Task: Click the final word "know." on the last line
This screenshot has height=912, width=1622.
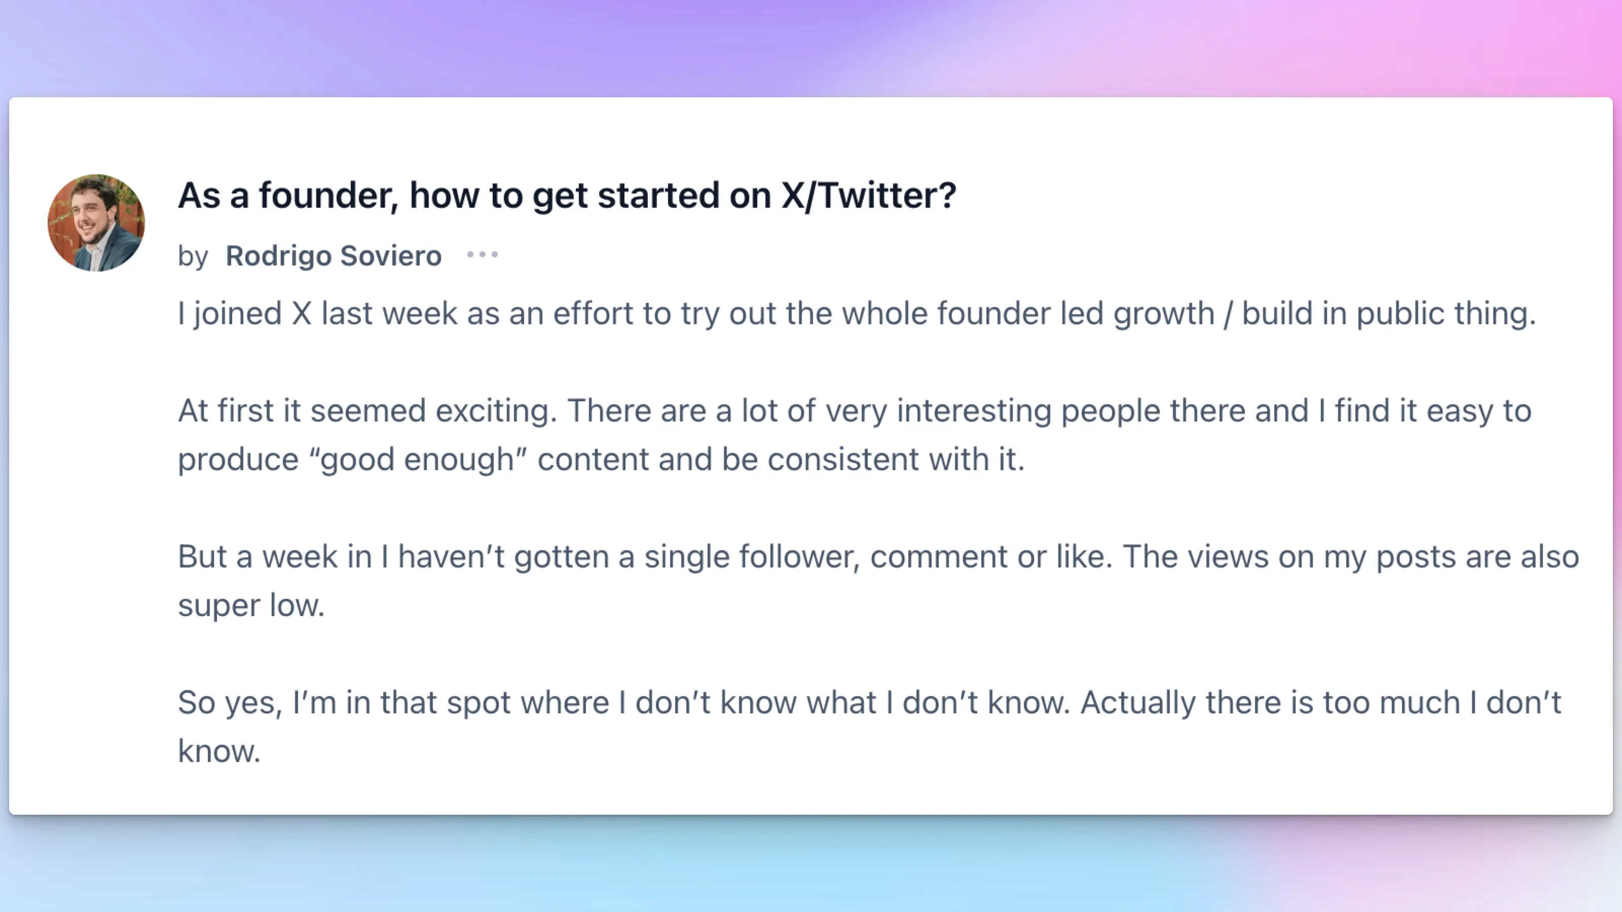Action: coord(219,751)
